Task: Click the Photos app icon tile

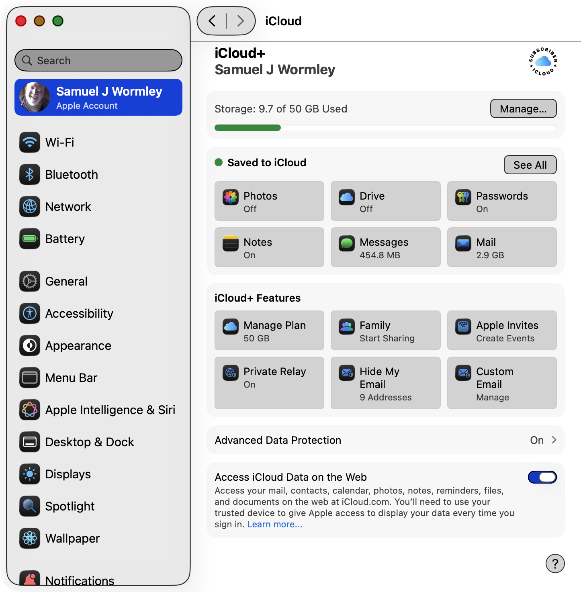Action: click(231, 197)
